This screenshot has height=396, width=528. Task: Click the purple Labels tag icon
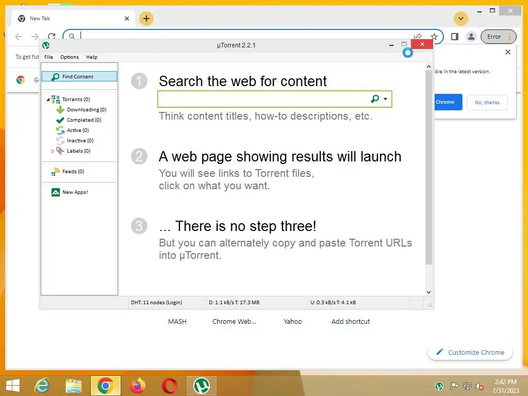click(60, 151)
